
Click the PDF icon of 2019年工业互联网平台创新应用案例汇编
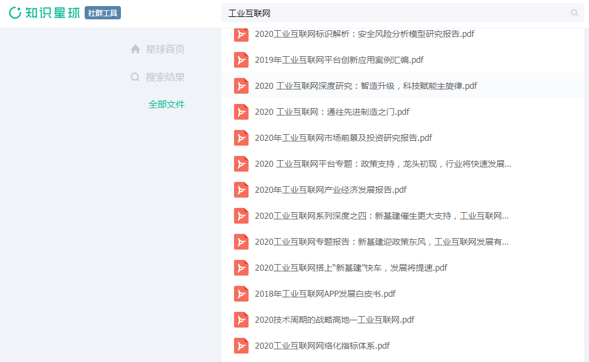(241, 59)
